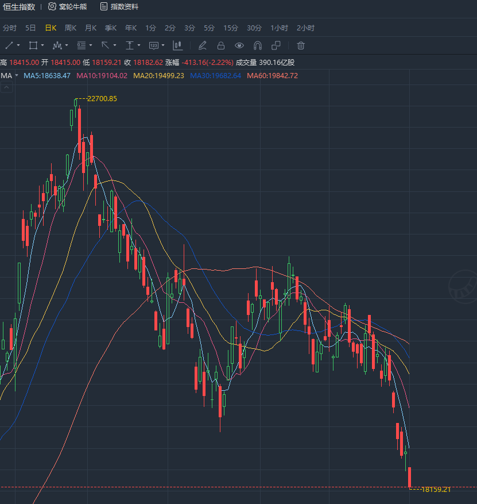Switch to the 周K weekly chart tab

[71, 28]
